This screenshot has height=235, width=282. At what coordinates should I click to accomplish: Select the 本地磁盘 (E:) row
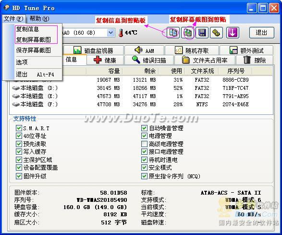(141, 96)
